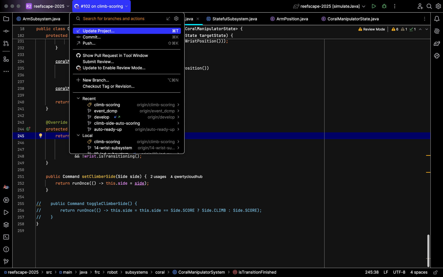The height and width of the screenshot is (277, 443).
Task: Open Search Everywhere magnifier icon
Action: point(429,6)
